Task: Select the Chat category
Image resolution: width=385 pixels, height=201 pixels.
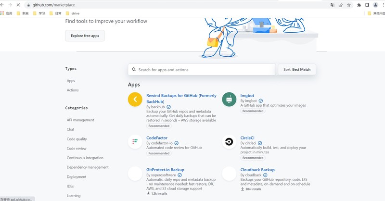Action: click(x=70, y=129)
